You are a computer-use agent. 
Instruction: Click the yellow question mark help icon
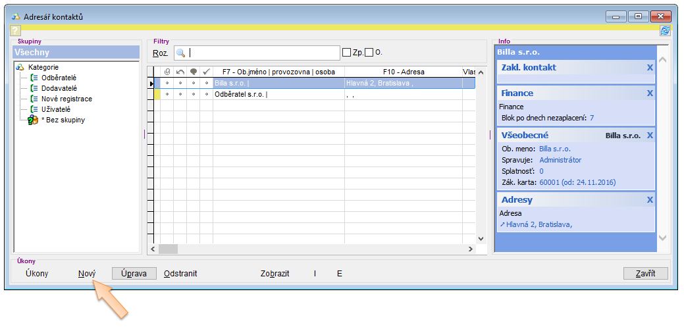pyautogui.click(x=16, y=31)
